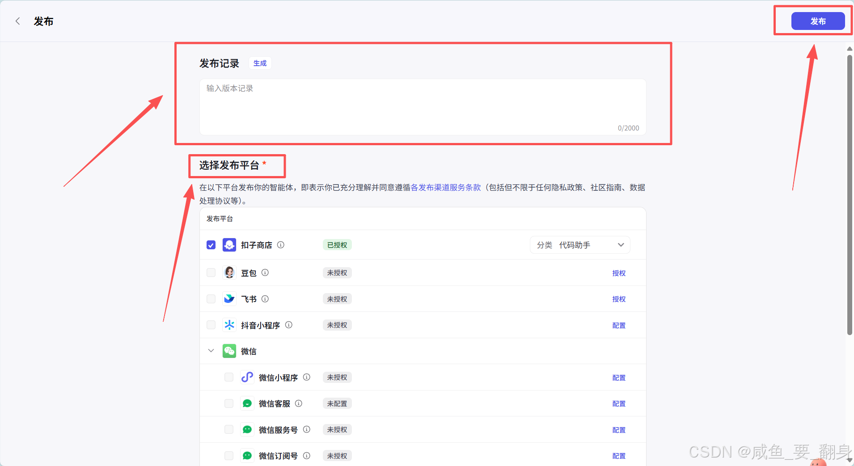The width and height of the screenshot is (854, 466).
Task: Click the 未配置 tag in 微信客服 row
Action: click(x=337, y=403)
